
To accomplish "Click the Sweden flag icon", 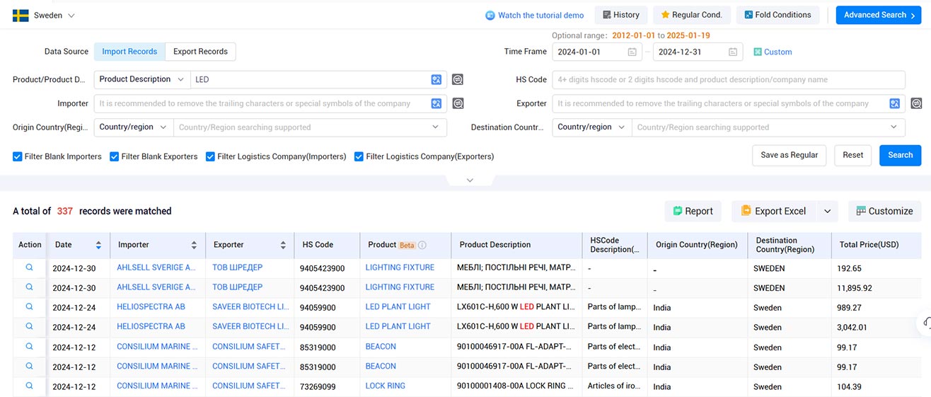I will tap(21, 15).
